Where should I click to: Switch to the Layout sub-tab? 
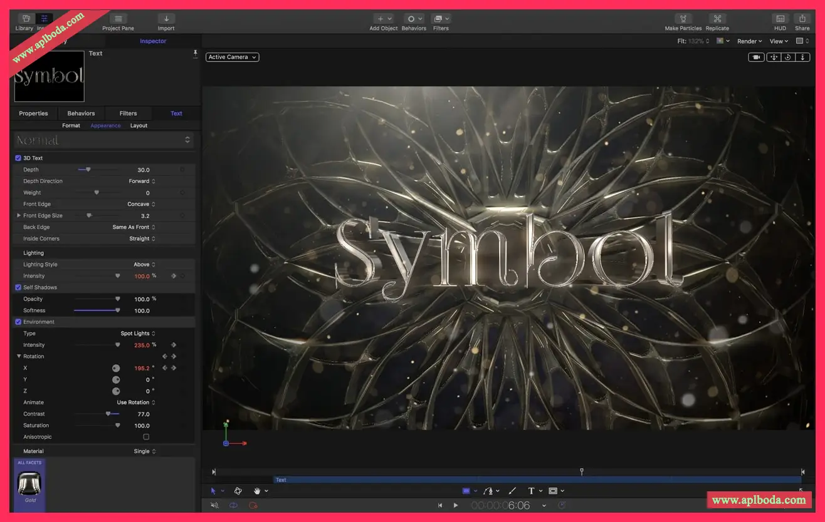pyautogui.click(x=139, y=125)
